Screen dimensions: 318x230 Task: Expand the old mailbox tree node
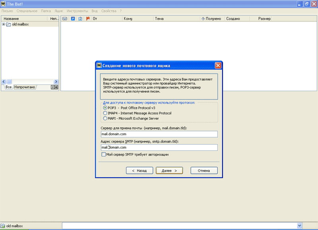(x=4, y=24)
